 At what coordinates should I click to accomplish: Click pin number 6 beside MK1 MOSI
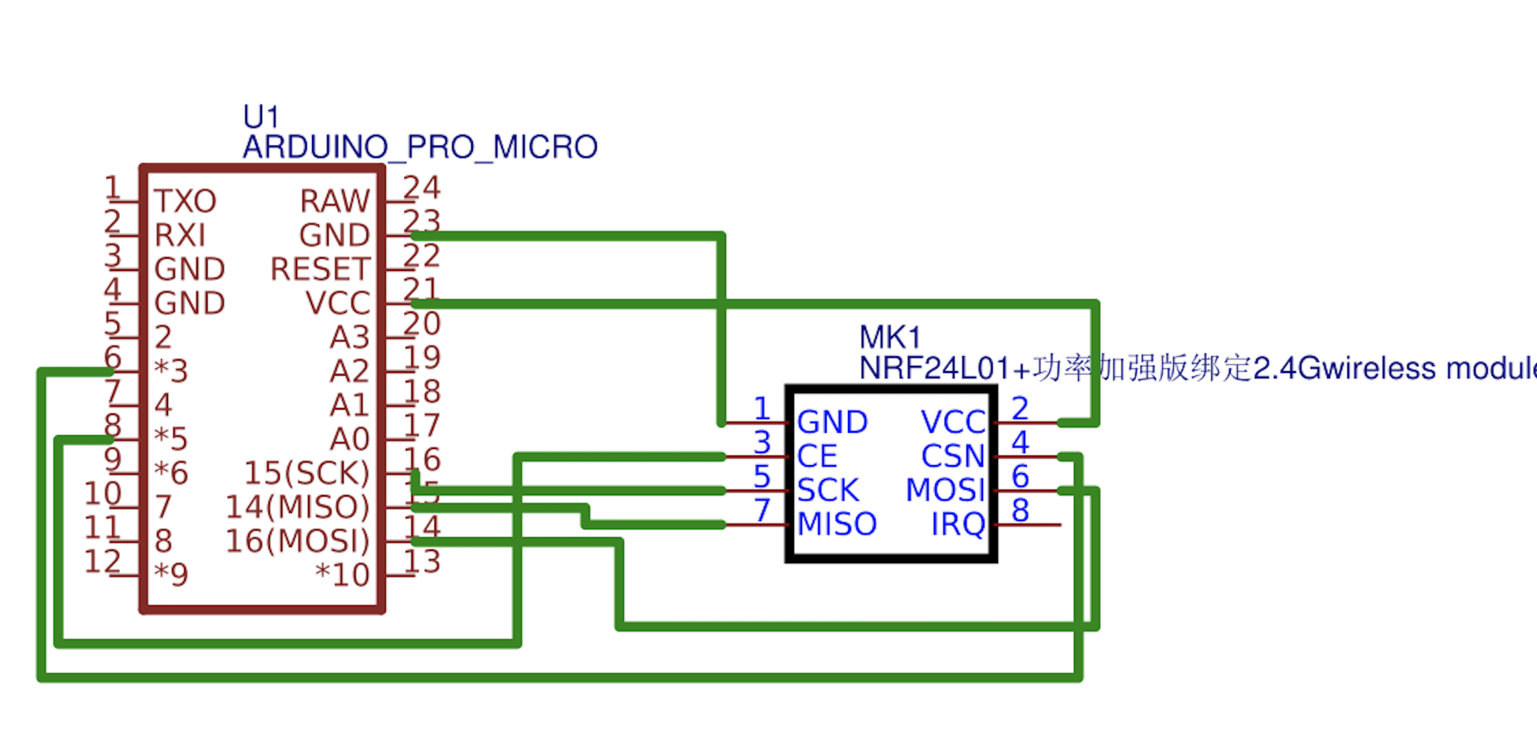coord(1020,476)
